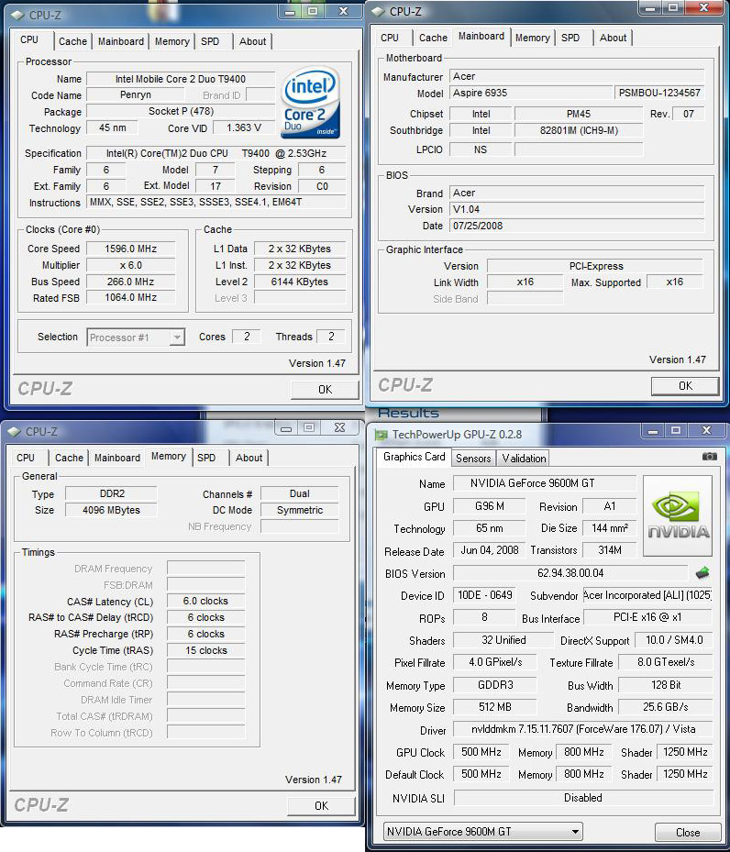The width and height of the screenshot is (730, 852).
Task: Click the BIOS Date value 07/25/2008
Action: coord(577,226)
